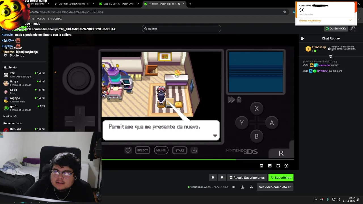363x204 pixels.
Task: Collapse the Chat Replay panel with the arrow icon
Action: (302, 38)
